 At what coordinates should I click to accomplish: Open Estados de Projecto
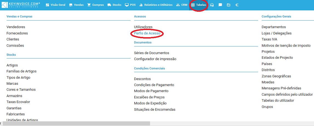pos(277,58)
